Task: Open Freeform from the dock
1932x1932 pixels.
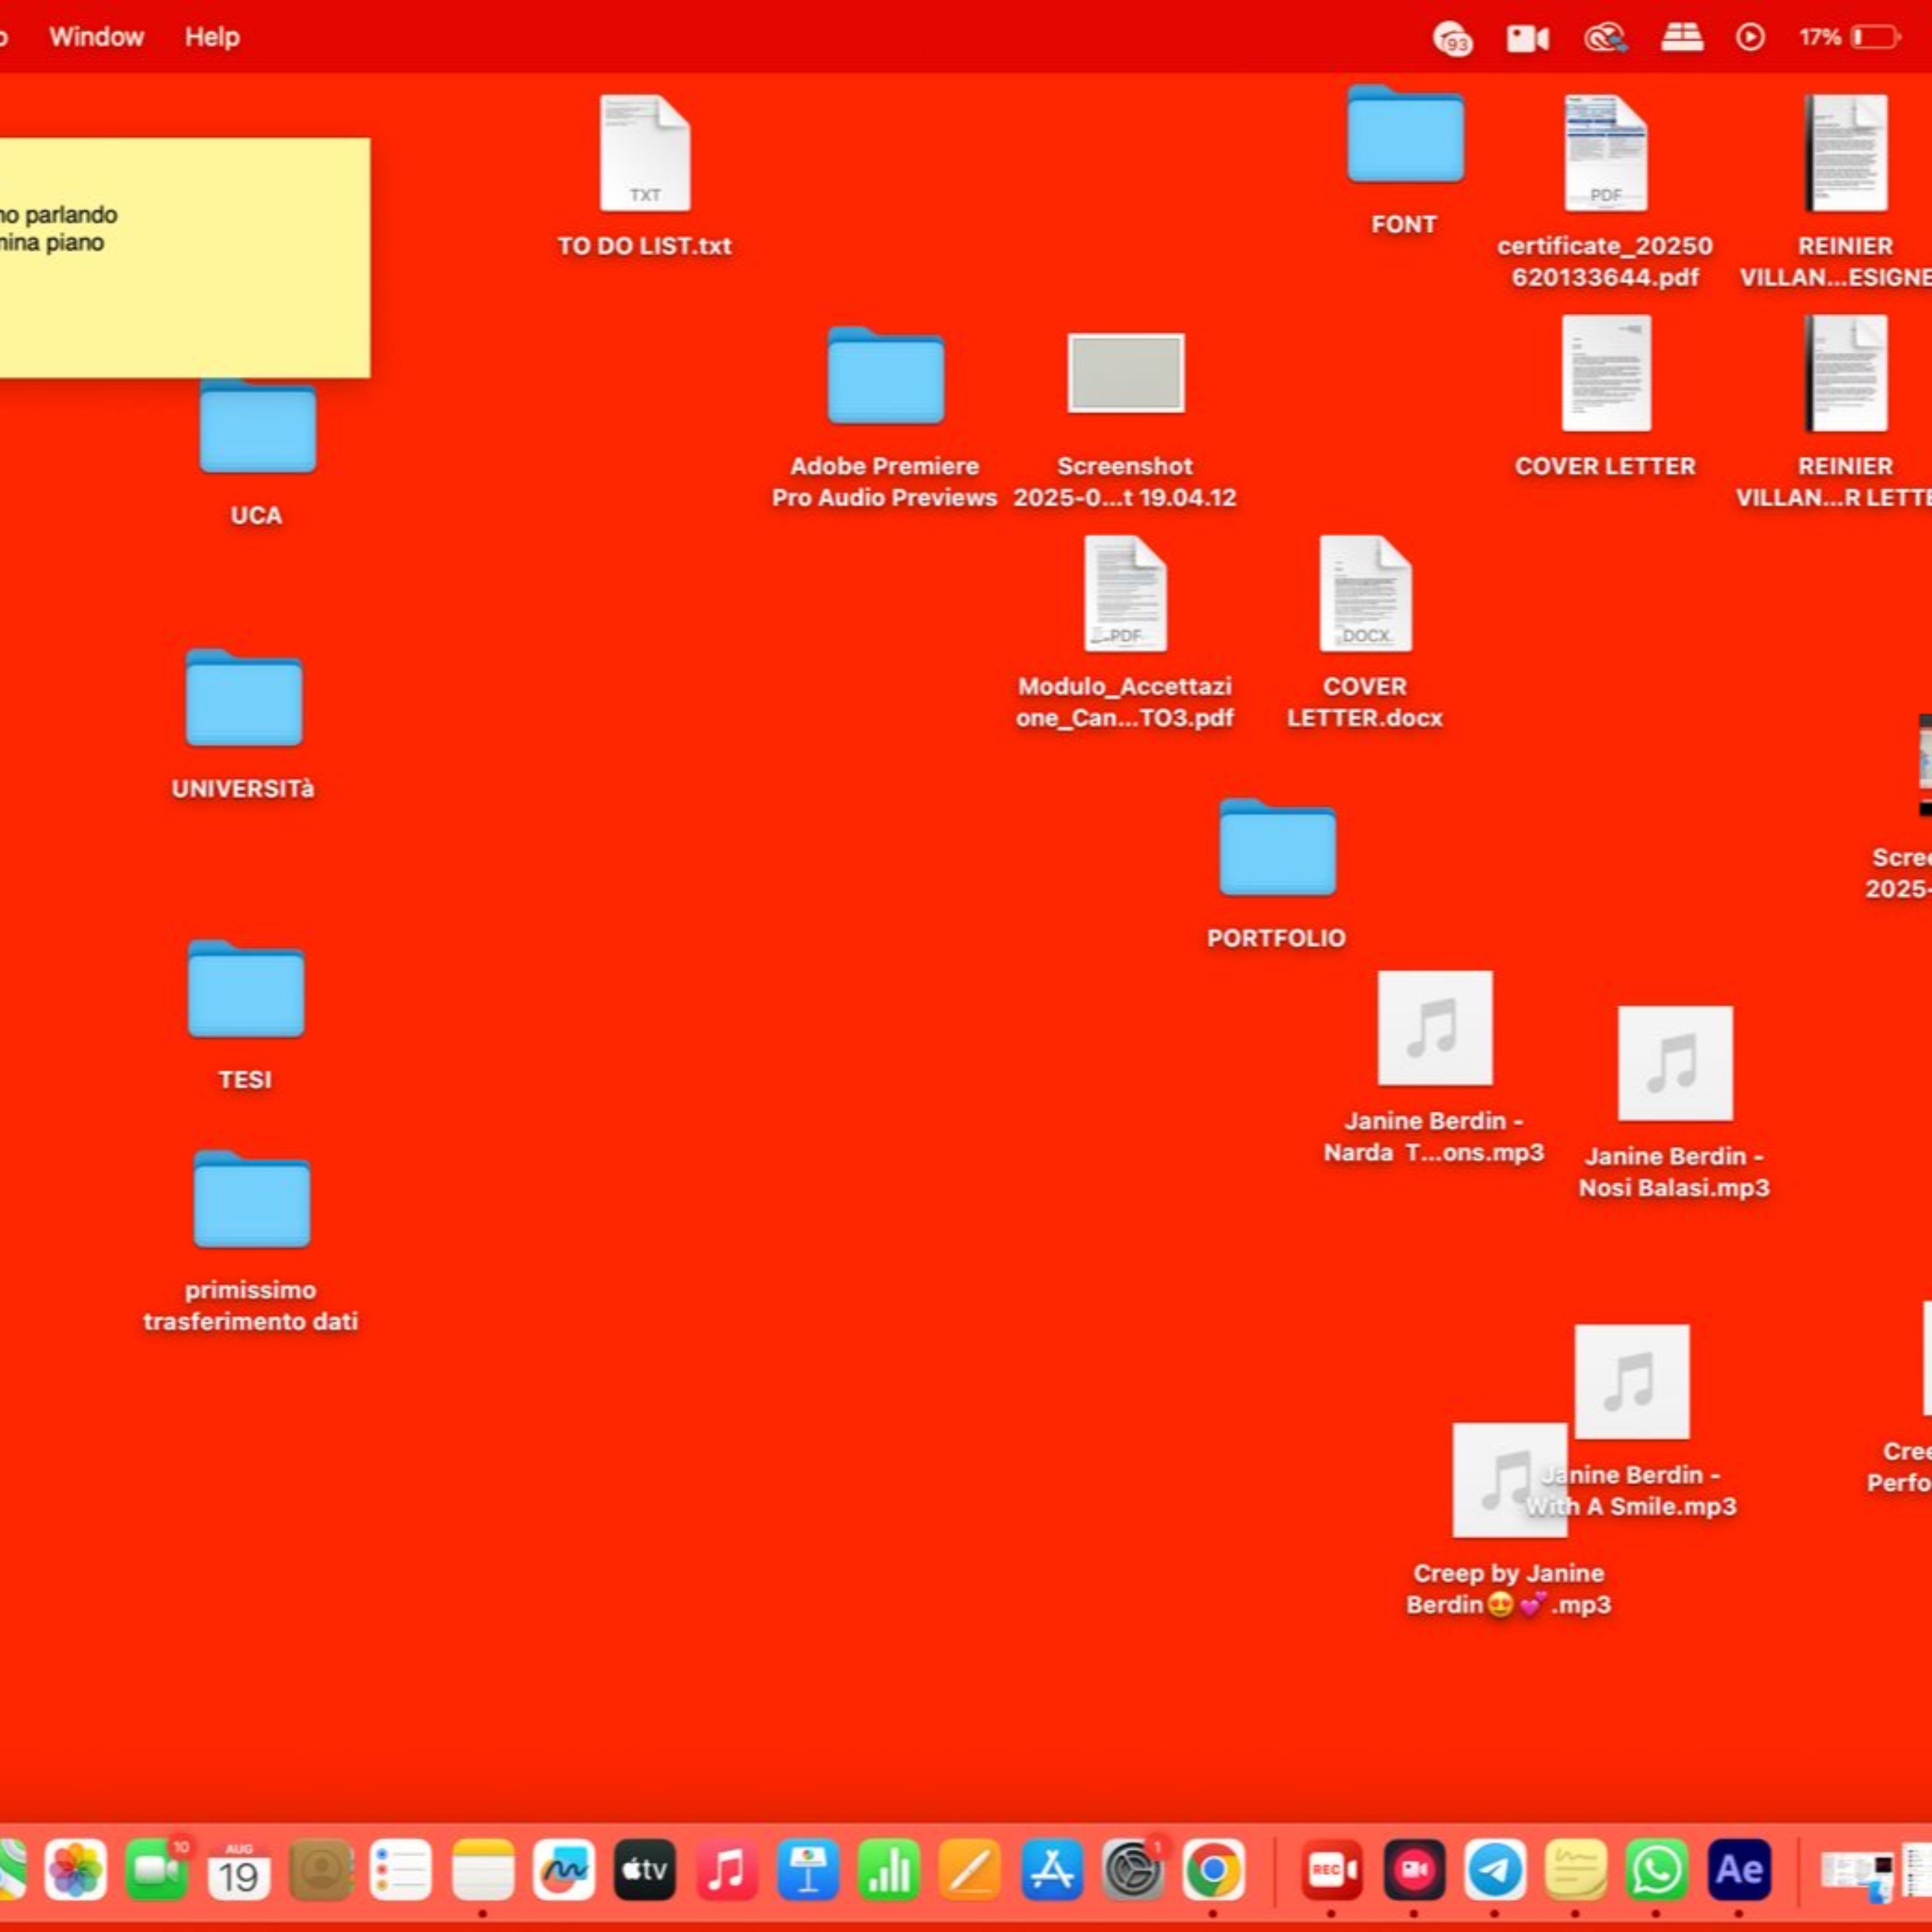Action: (564, 1869)
